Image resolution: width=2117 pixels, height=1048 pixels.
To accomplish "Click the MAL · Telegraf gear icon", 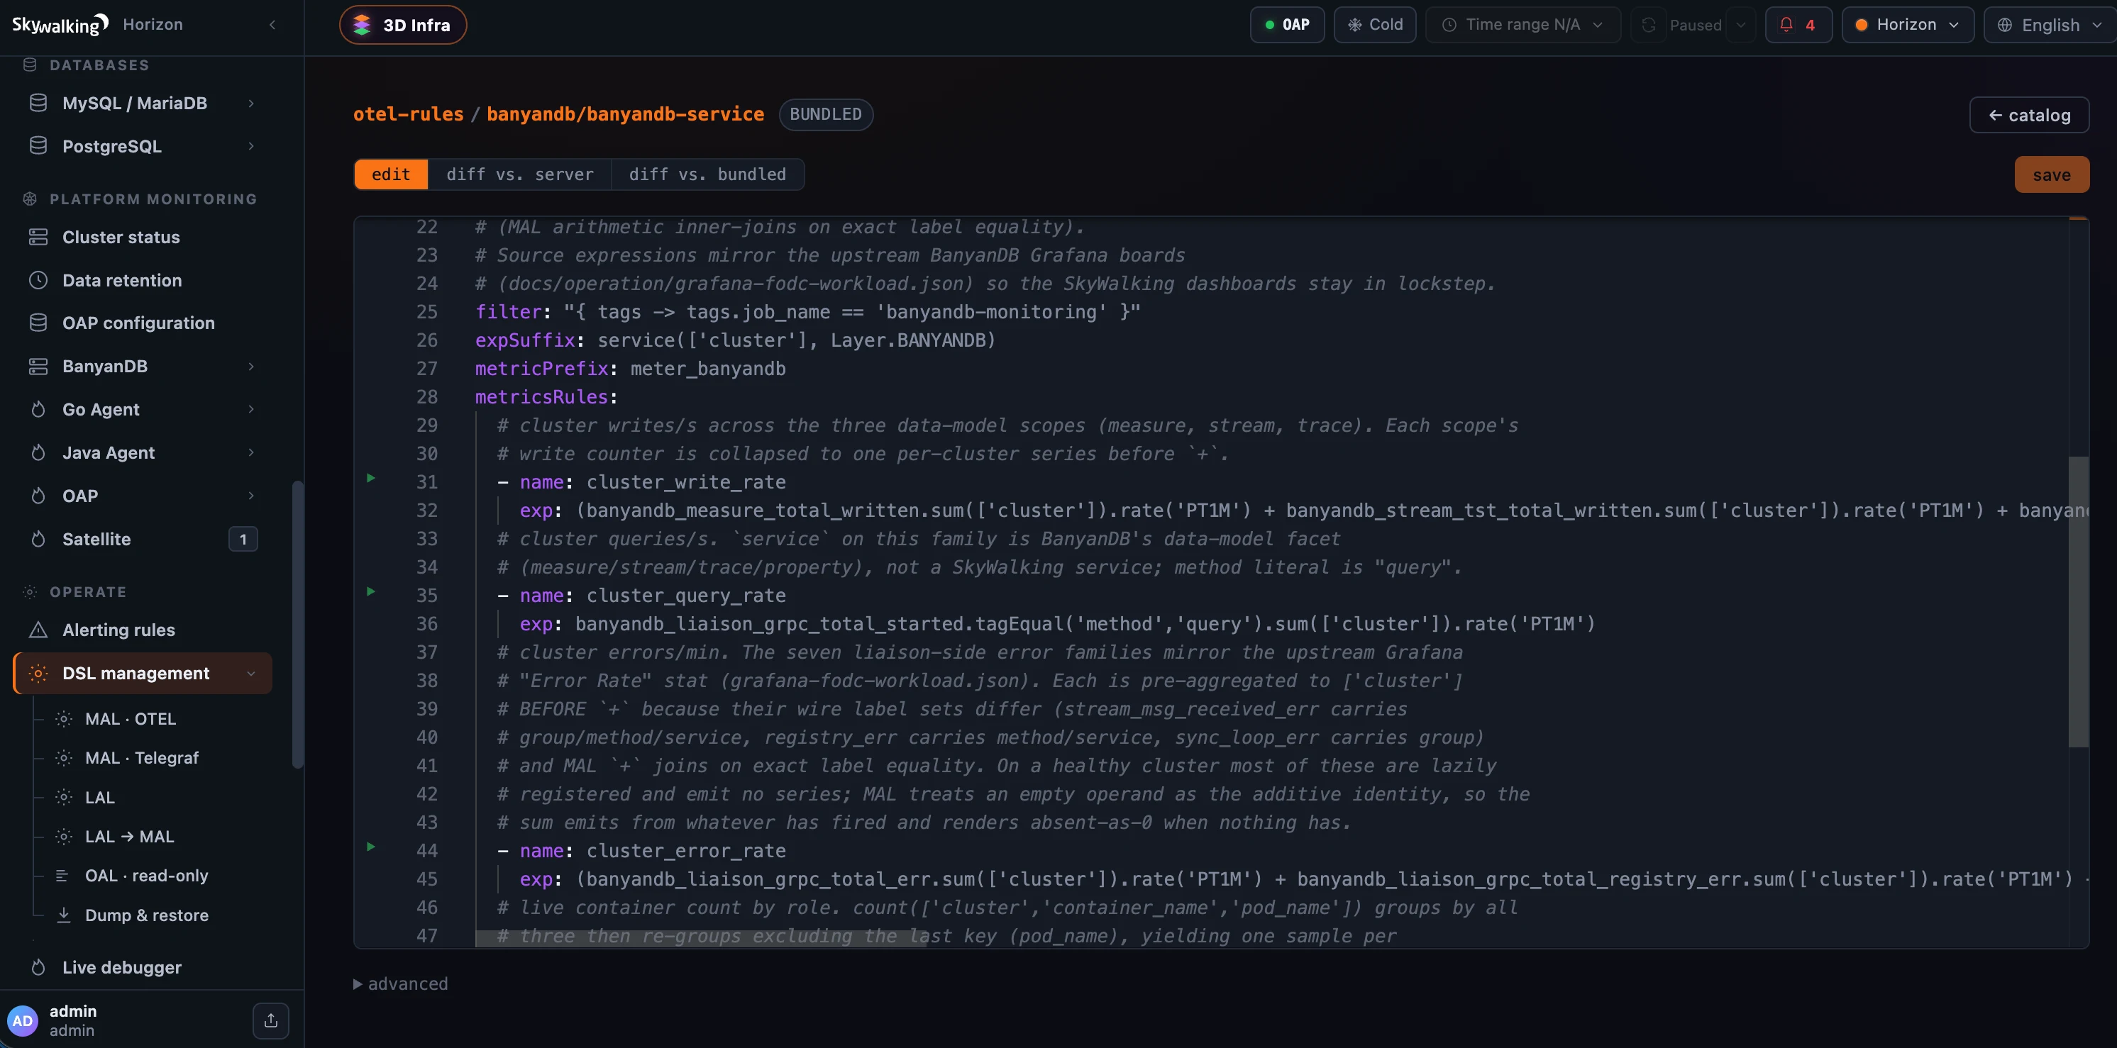I will pos(63,758).
